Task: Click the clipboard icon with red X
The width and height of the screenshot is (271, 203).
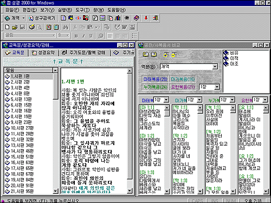Action: coord(49,27)
